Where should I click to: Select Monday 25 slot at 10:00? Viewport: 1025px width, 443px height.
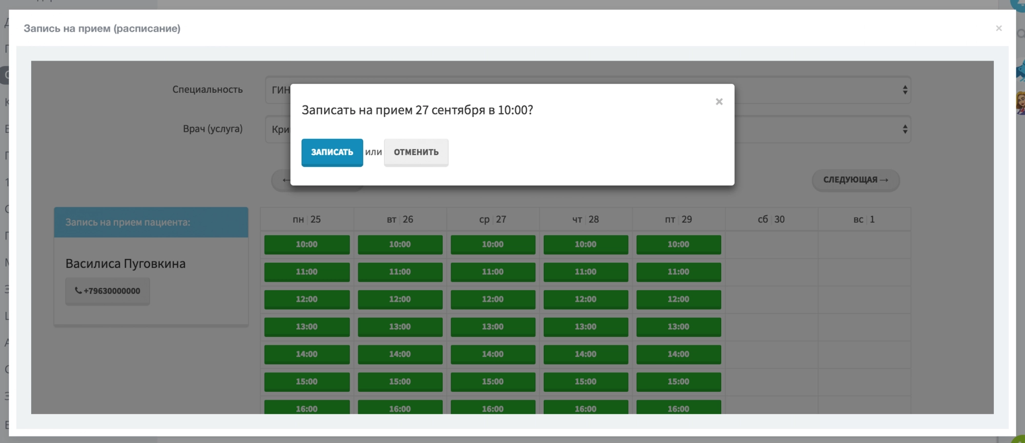[306, 245]
